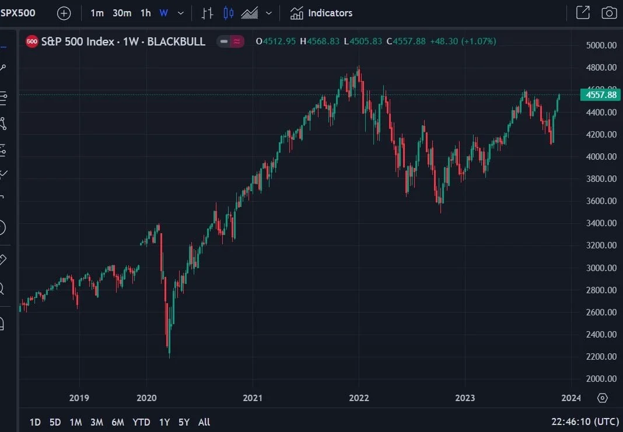Click the S&P 500 Index legend title

coord(123,41)
